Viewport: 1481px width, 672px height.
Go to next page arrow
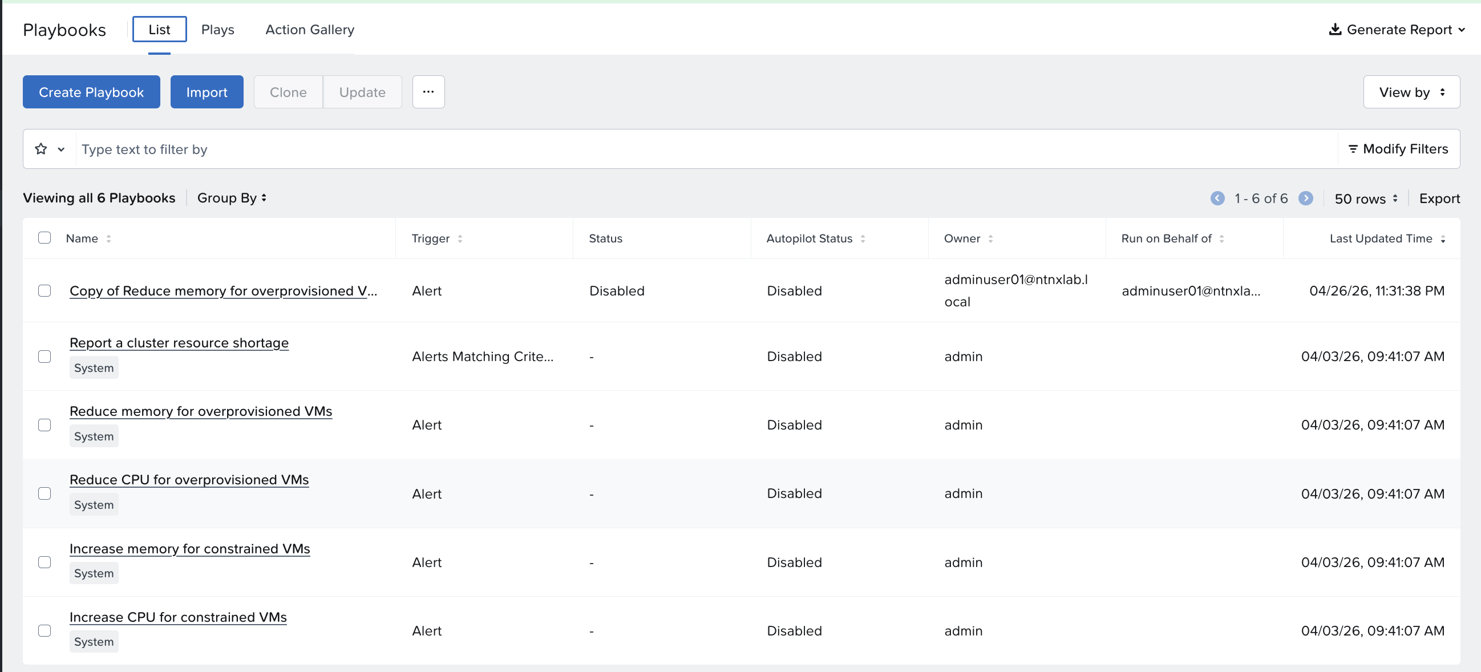coord(1306,199)
